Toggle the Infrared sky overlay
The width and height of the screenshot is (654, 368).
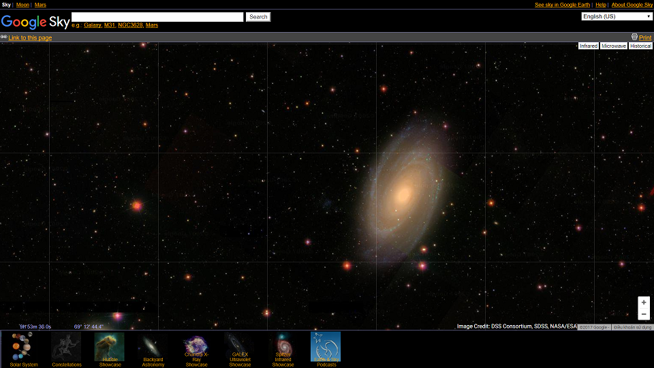pos(588,46)
